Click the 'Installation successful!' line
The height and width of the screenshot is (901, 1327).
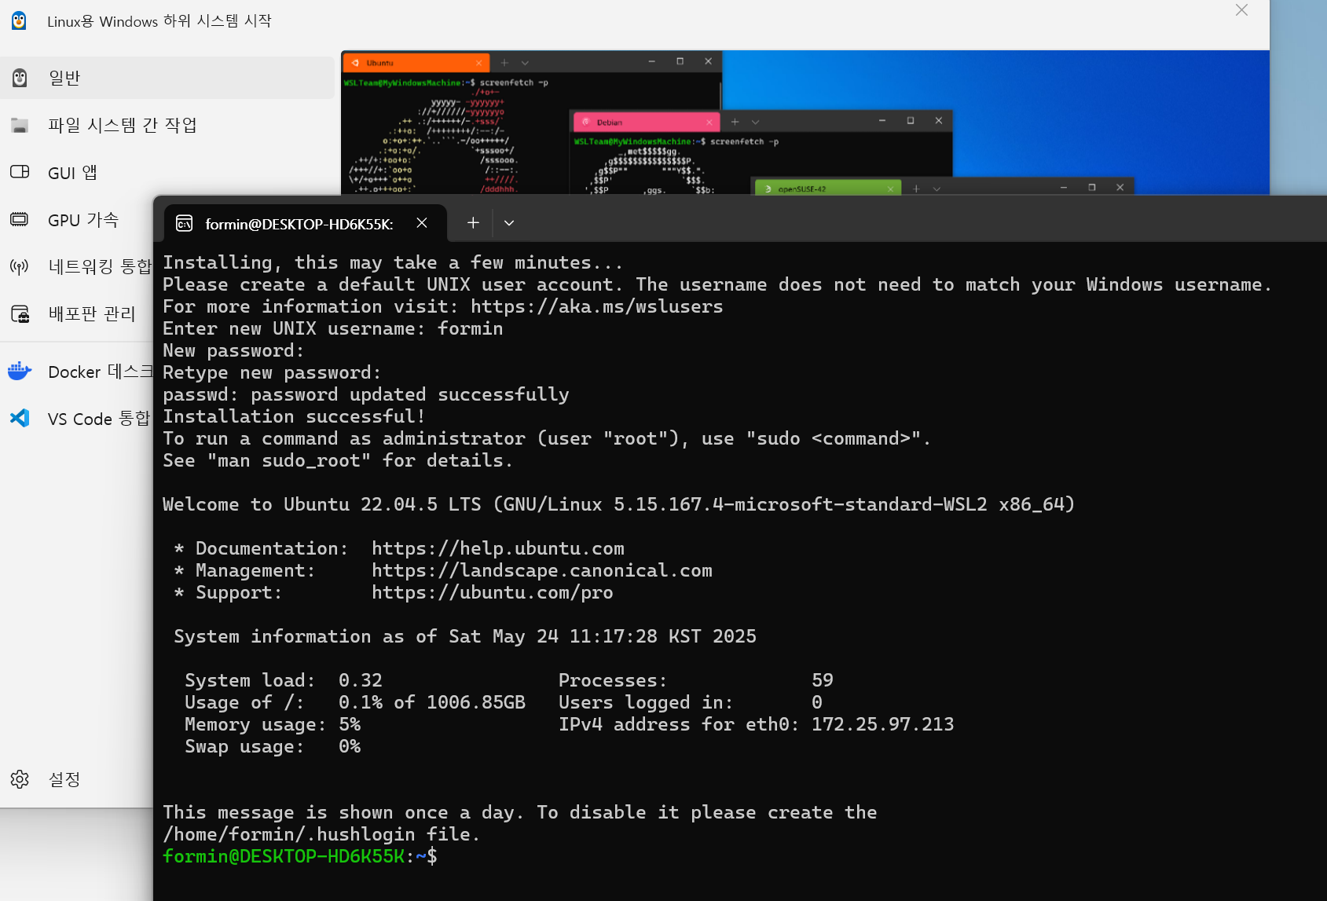point(294,416)
